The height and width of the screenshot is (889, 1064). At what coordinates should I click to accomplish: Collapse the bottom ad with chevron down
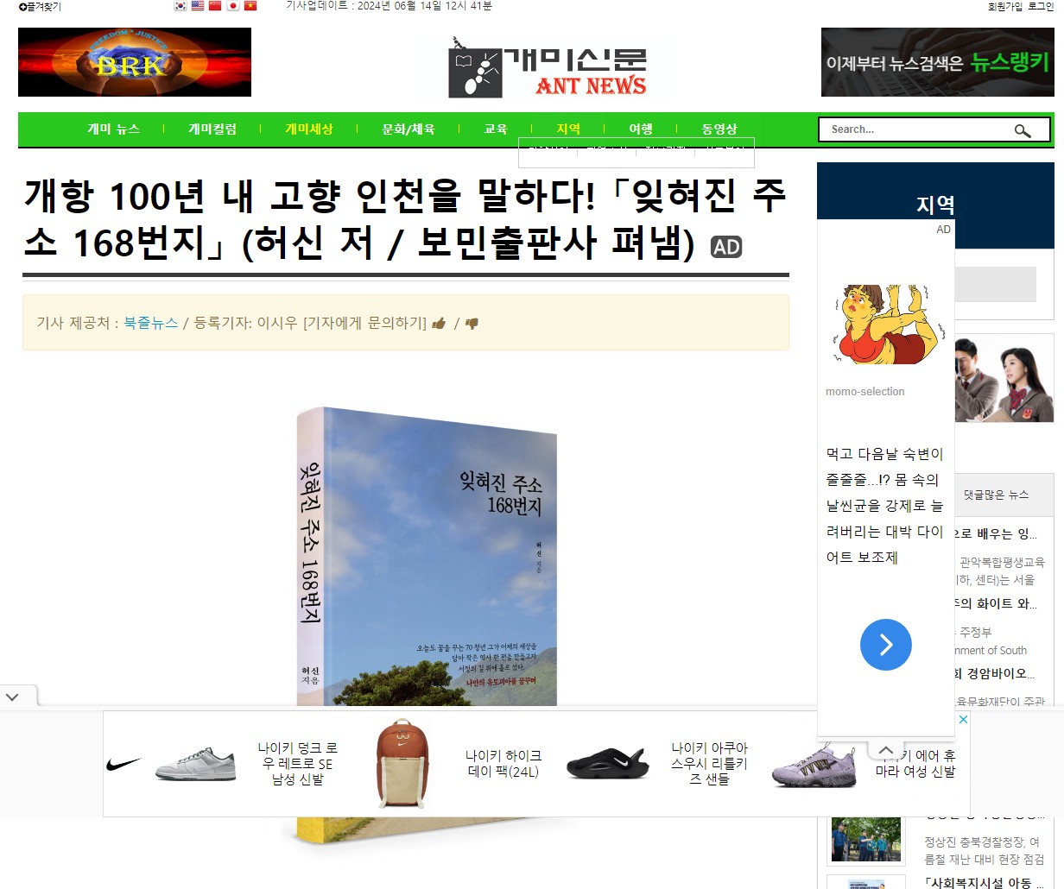pyautogui.click(x=12, y=697)
